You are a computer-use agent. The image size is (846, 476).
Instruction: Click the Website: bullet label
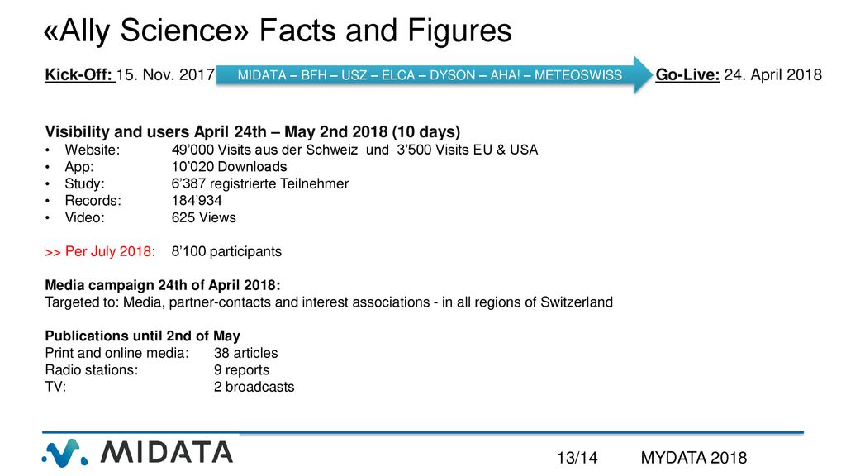93,150
